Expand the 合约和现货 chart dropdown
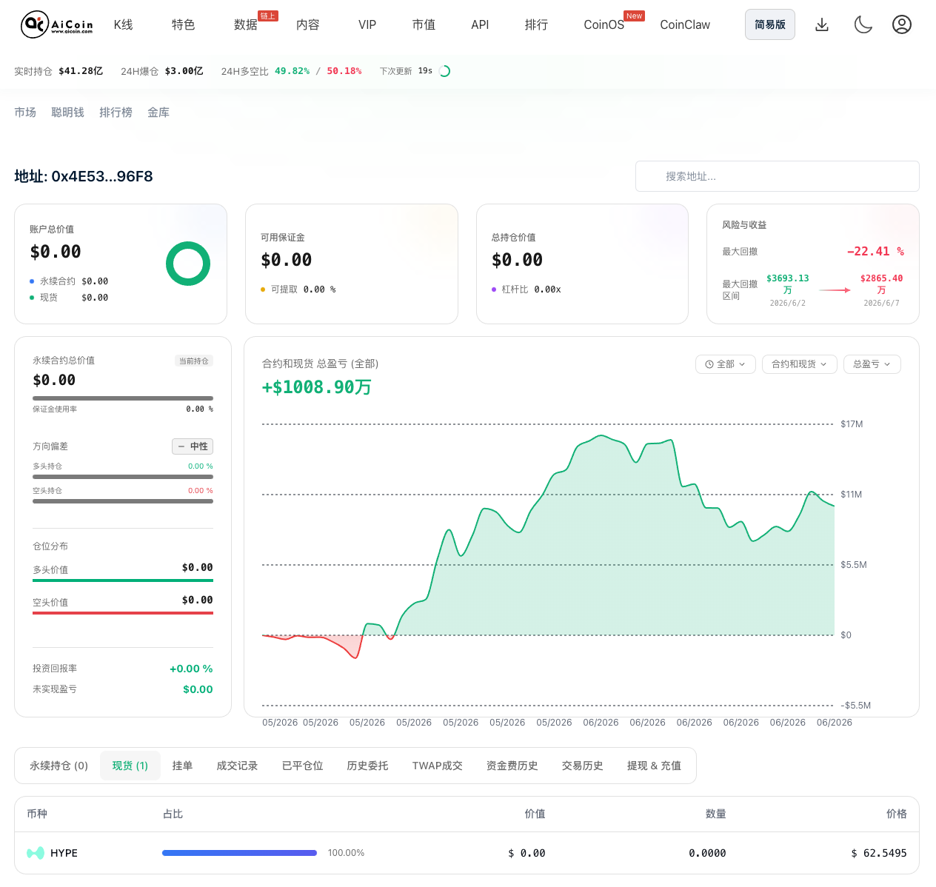Screen dimensions: 936x887 coord(800,364)
